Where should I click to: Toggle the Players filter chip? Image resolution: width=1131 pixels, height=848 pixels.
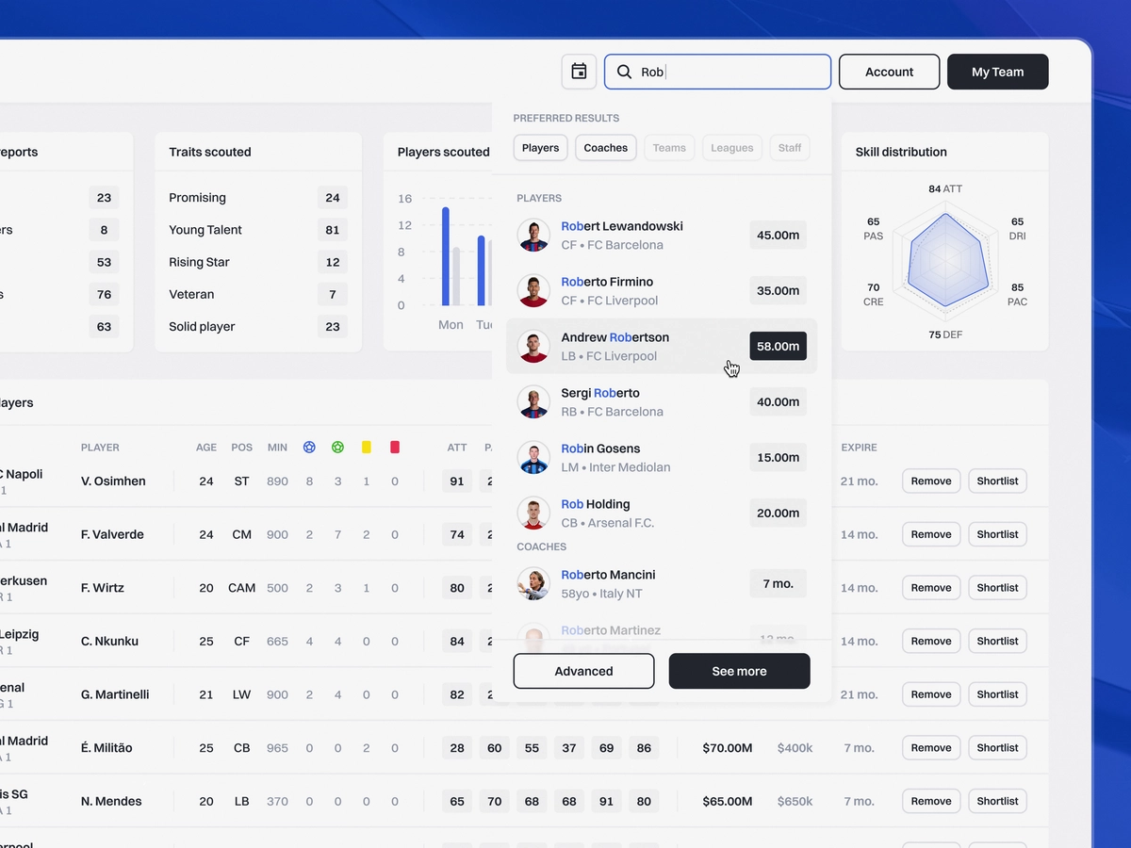pos(541,148)
